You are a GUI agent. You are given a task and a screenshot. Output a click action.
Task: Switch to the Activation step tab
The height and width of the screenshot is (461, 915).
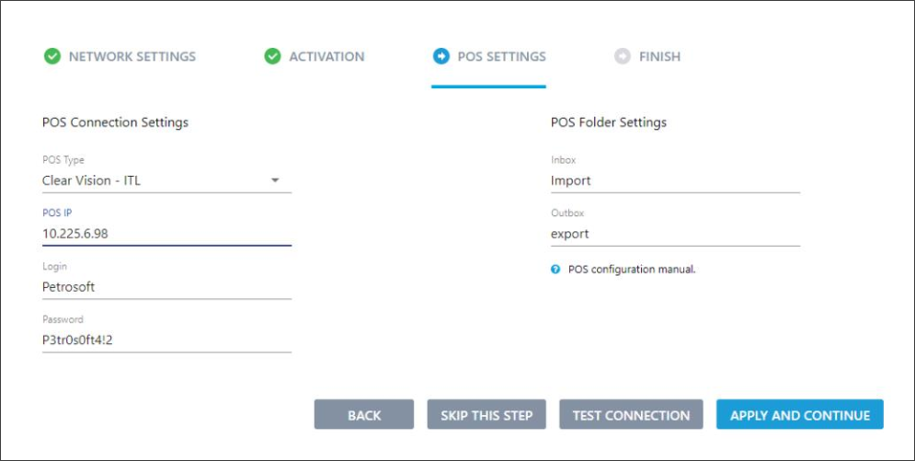(314, 57)
